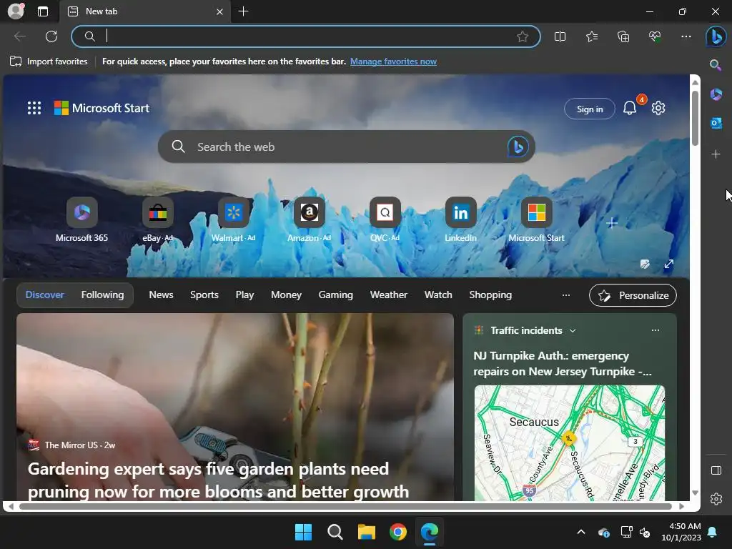Close the New tab tab
Viewport: 732px width, 549px height.
pyautogui.click(x=220, y=11)
